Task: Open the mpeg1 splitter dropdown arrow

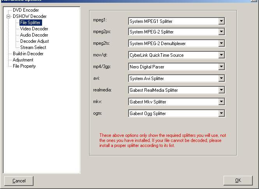Action: pyautogui.click(x=221, y=21)
